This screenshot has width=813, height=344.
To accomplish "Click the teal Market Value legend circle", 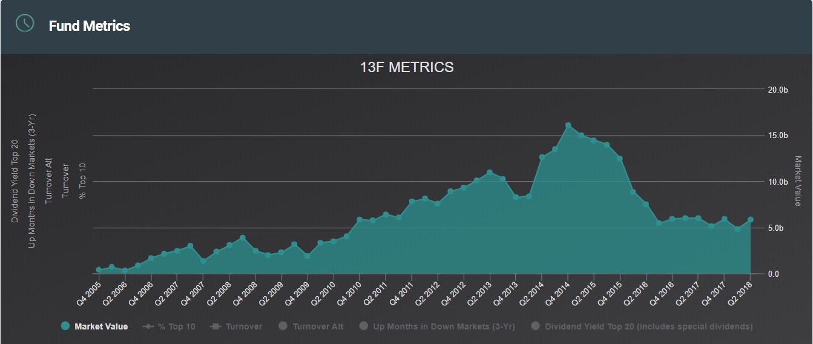I will pyautogui.click(x=65, y=326).
